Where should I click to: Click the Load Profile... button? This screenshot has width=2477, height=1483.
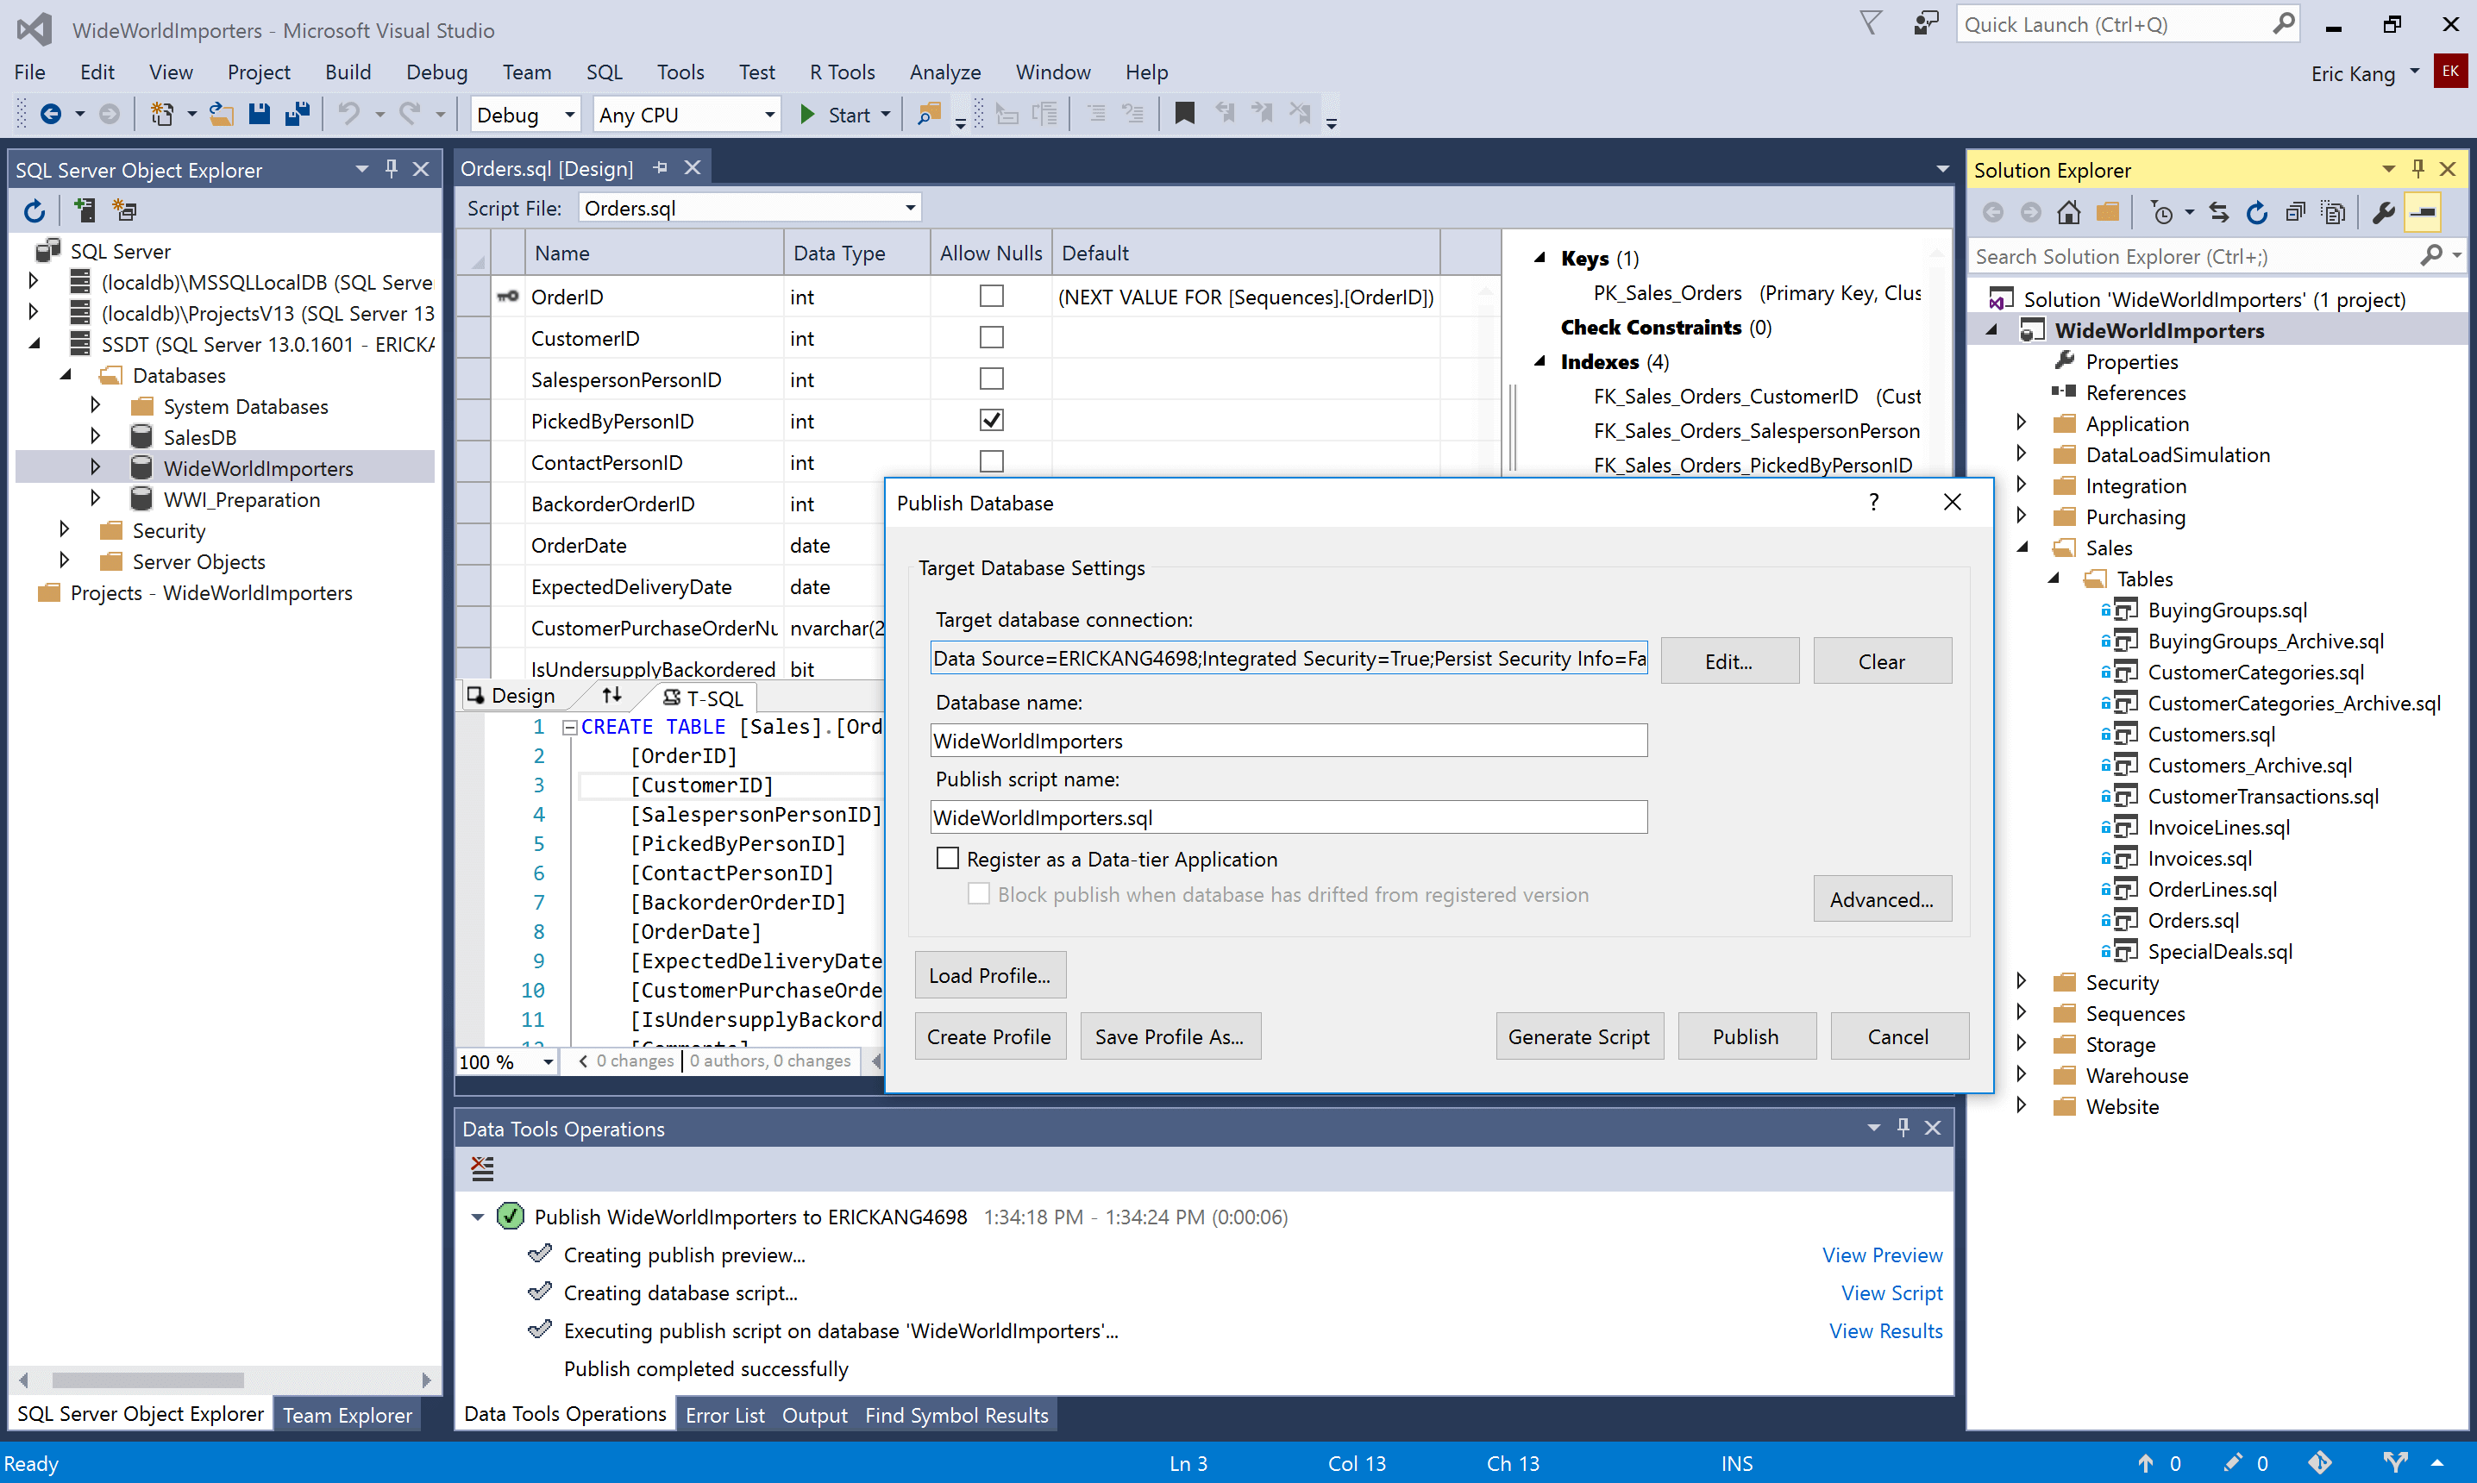click(989, 974)
